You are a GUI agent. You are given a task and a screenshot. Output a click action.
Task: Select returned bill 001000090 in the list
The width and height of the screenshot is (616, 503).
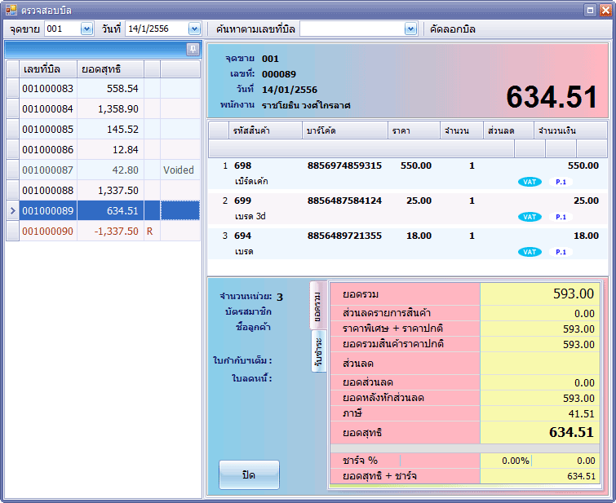pyautogui.click(x=47, y=232)
